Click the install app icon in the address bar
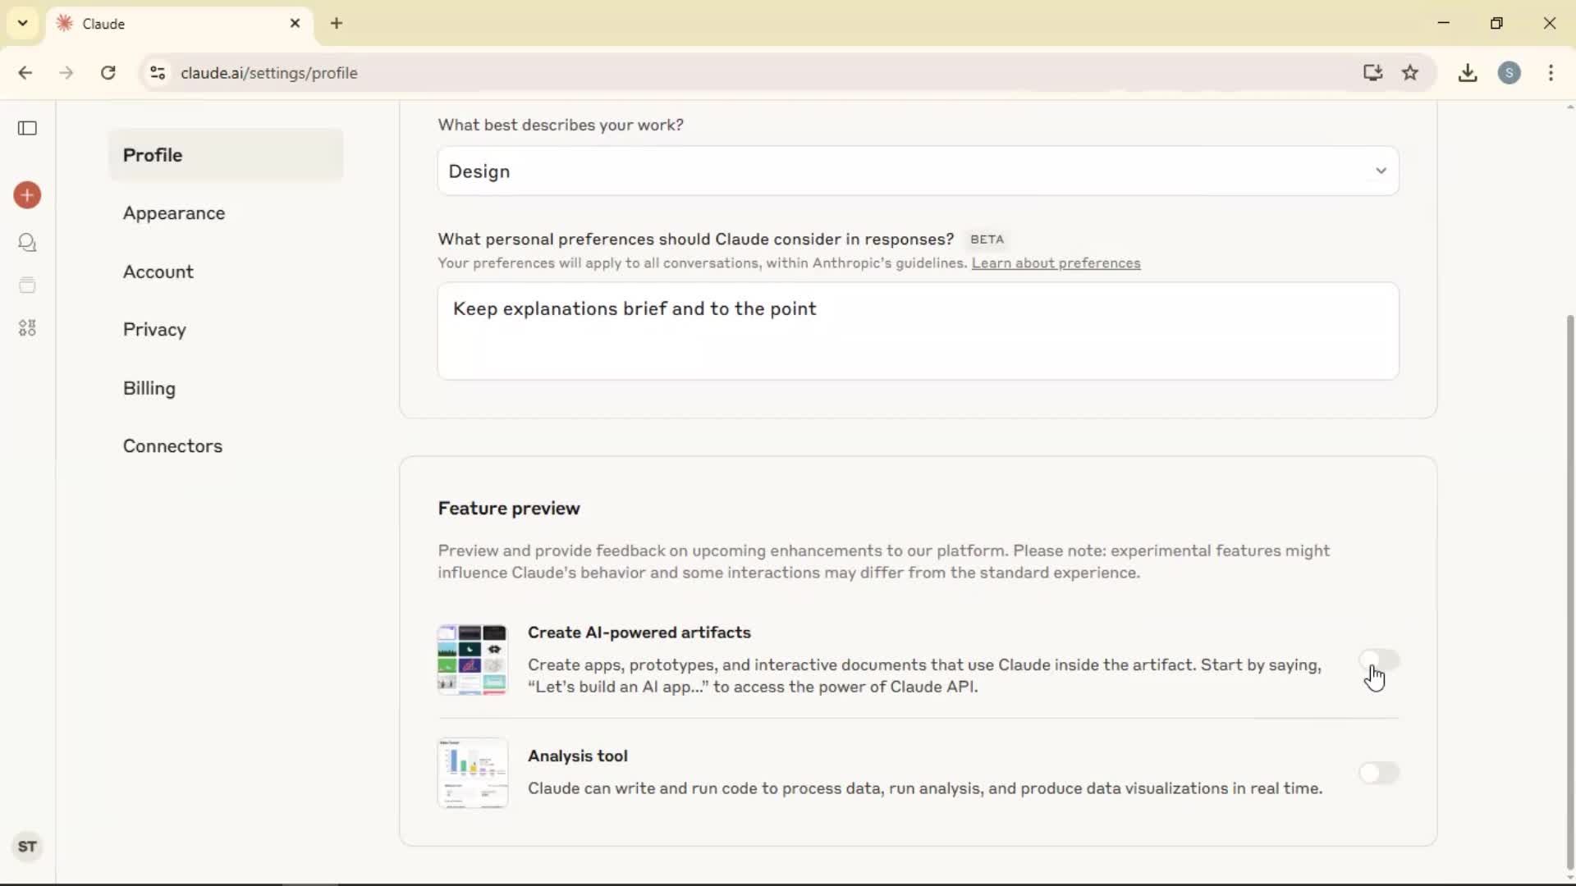Viewport: 1576px width, 886px height. pos(1372,73)
